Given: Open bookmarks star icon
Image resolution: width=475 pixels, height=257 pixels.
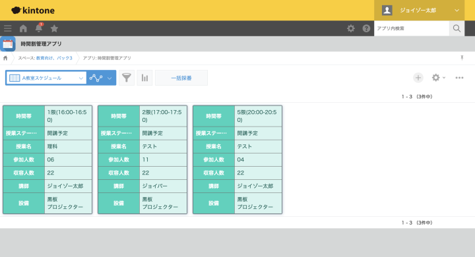Looking at the screenshot, I should (x=54, y=28).
